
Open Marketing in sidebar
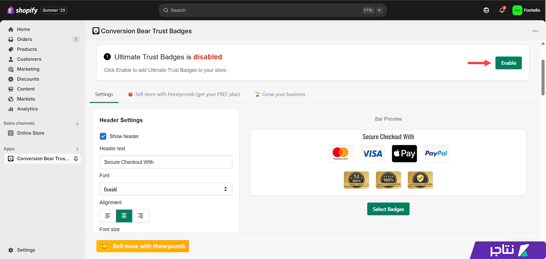(28, 69)
